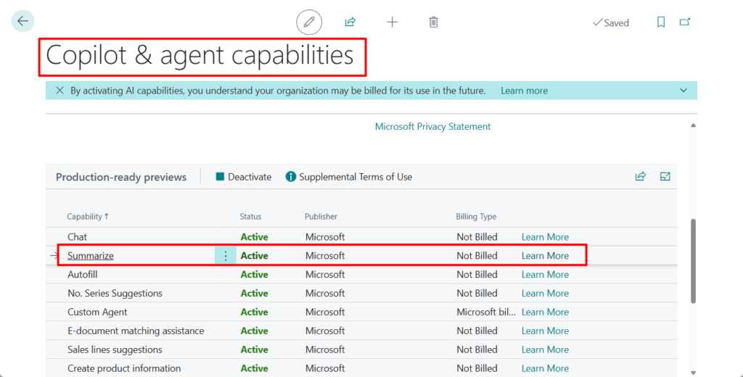Click the plus icon to add new
This screenshot has width=743, height=377.
tap(392, 22)
